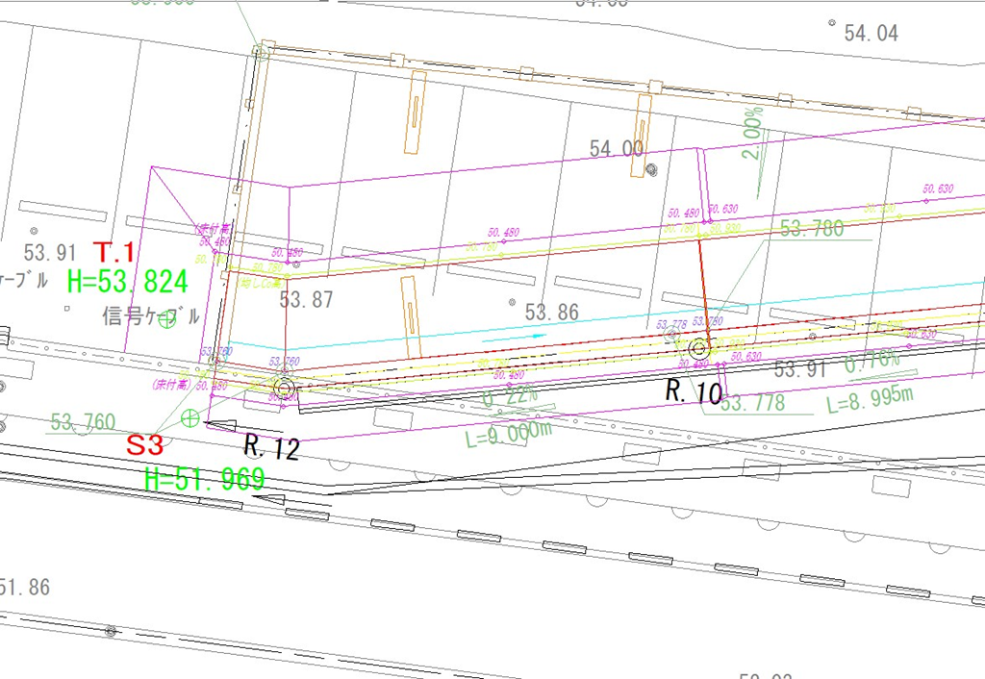
Task: Select the 53.91 elevation beside T.1
Action: [x=50, y=253]
